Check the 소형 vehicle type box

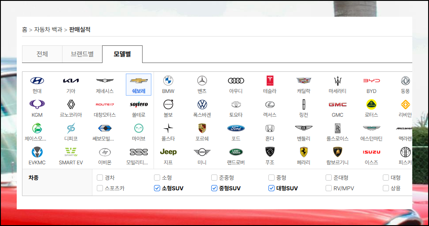click(x=157, y=178)
